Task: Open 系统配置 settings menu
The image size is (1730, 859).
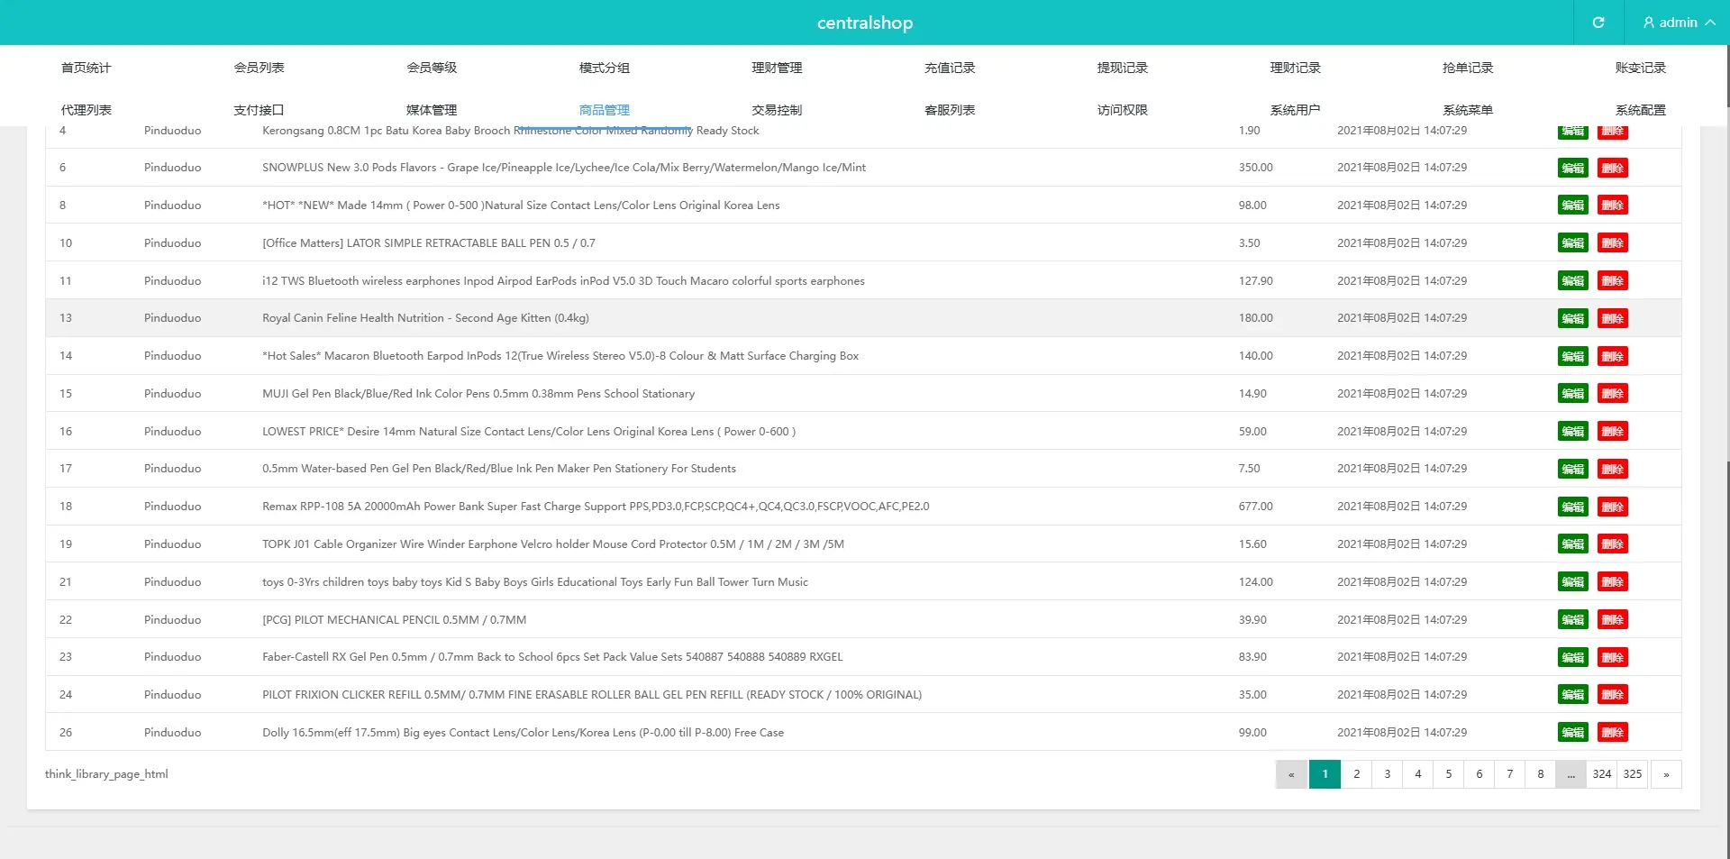Action: point(1640,110)
